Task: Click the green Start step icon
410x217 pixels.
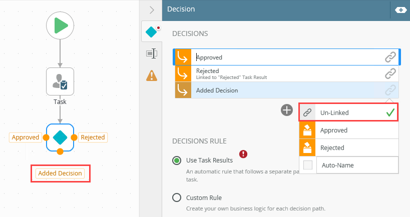Action: 60,25
